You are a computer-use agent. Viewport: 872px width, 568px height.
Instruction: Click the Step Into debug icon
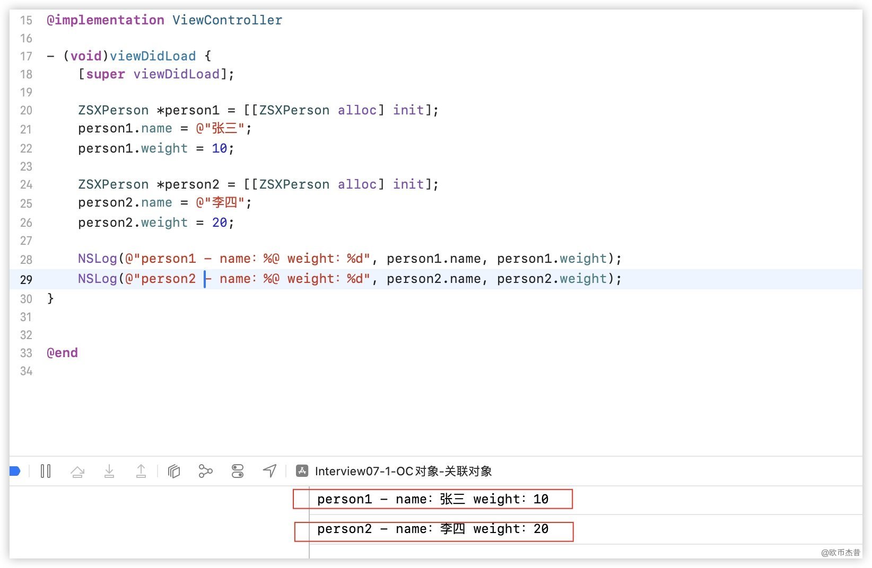(x=109, y=471)
